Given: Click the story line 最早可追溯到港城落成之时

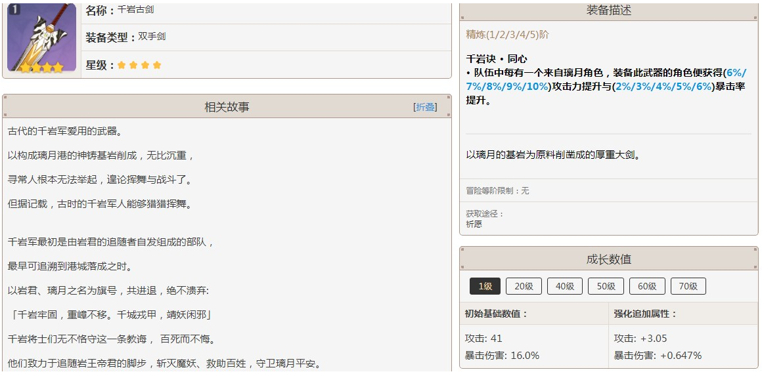Looking at the screenshot, I should click(70, 266).
